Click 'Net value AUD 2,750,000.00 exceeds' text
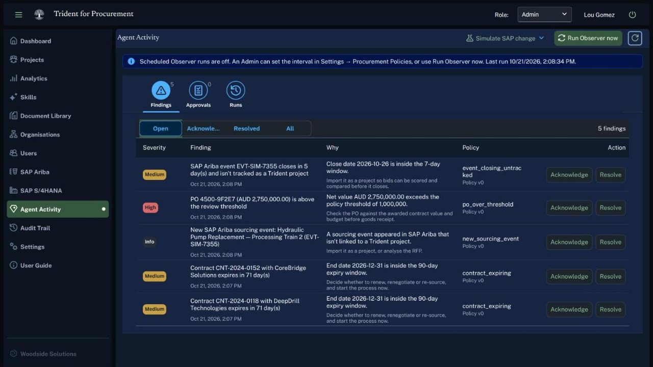The width and height of the screenshot is (653, 367). [x=383, y=197]
